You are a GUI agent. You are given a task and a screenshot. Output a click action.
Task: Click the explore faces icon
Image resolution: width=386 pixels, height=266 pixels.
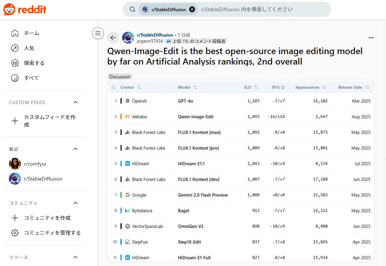tap(15, 63)
